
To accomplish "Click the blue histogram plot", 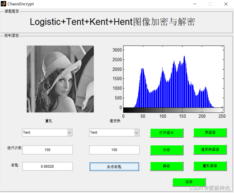I will (173, 77).
